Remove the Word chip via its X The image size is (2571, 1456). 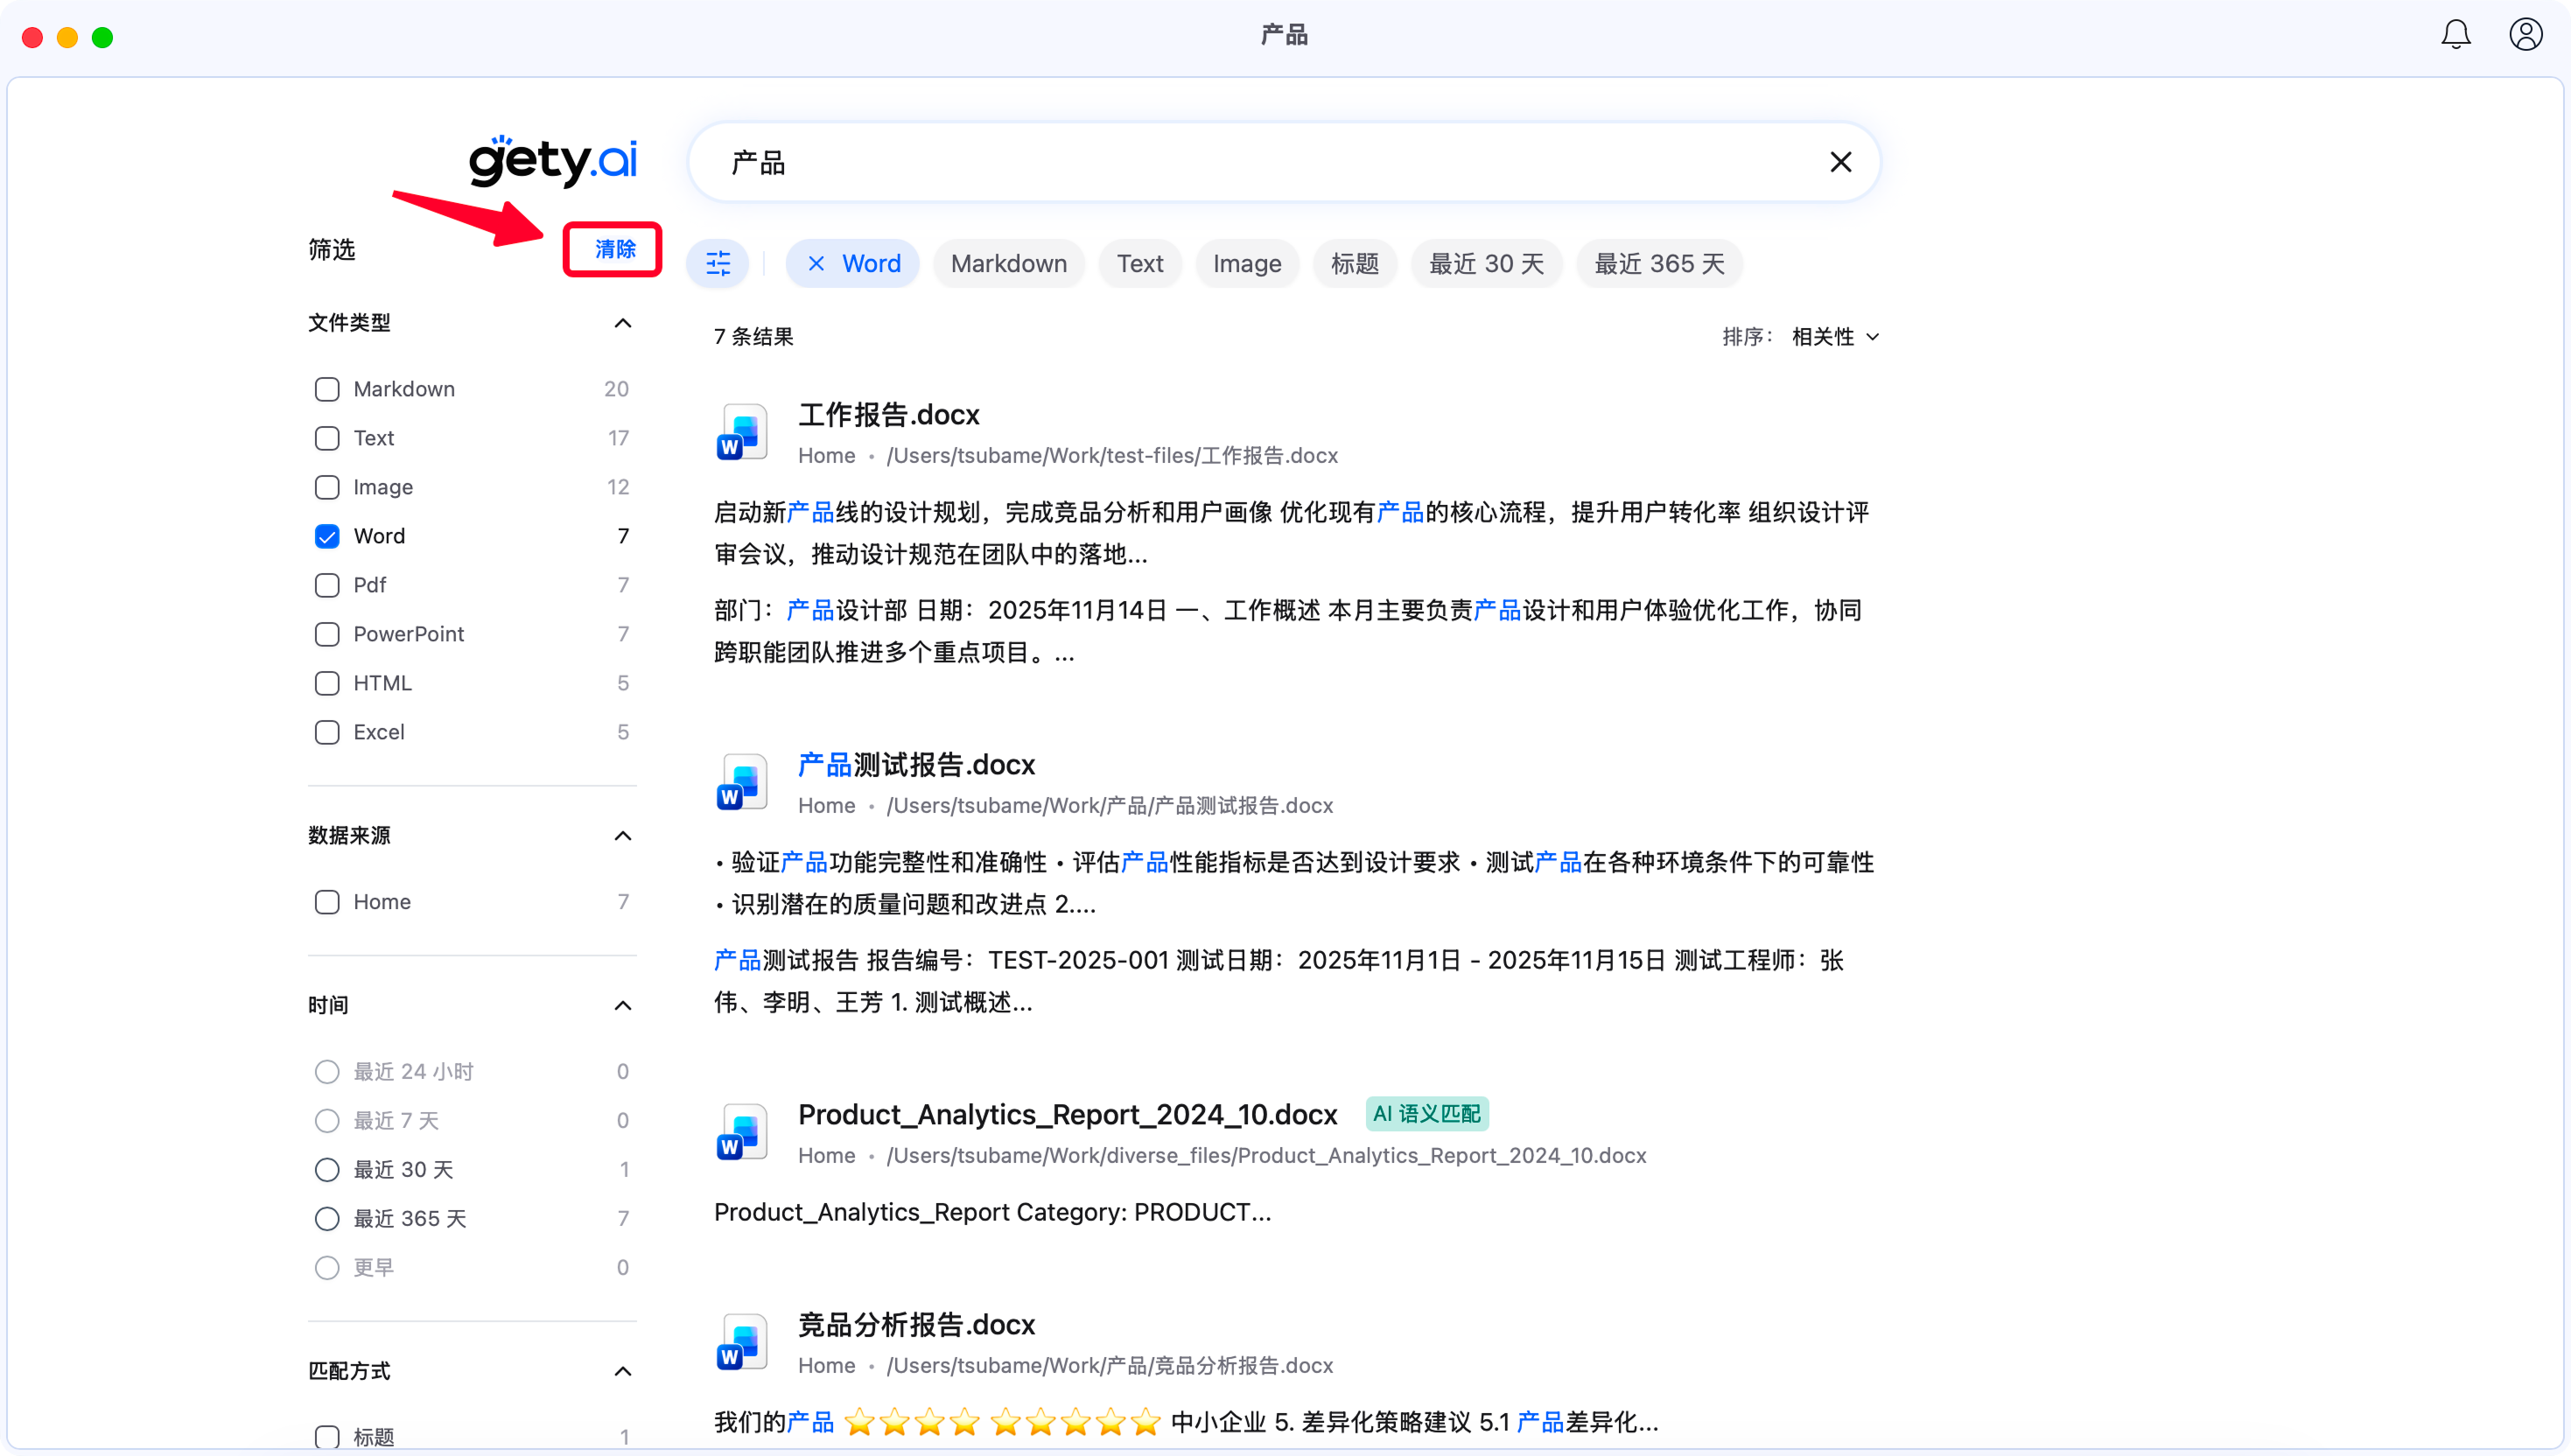[x=816, y=264]
